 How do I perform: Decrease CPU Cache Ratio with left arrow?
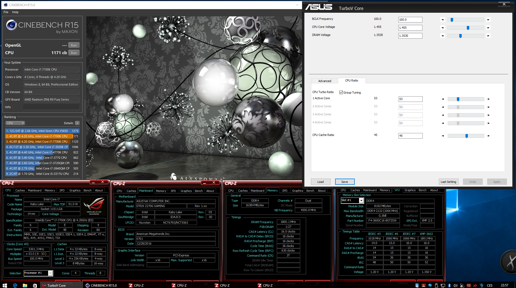point(443,136)
